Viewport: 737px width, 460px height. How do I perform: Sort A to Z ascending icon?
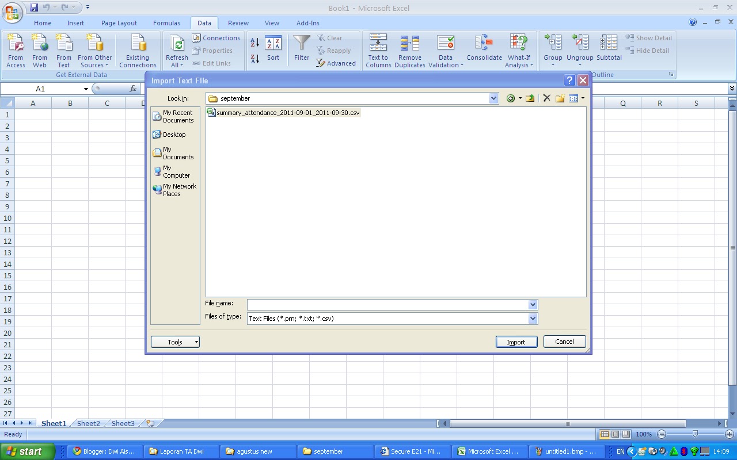point(255,43)
